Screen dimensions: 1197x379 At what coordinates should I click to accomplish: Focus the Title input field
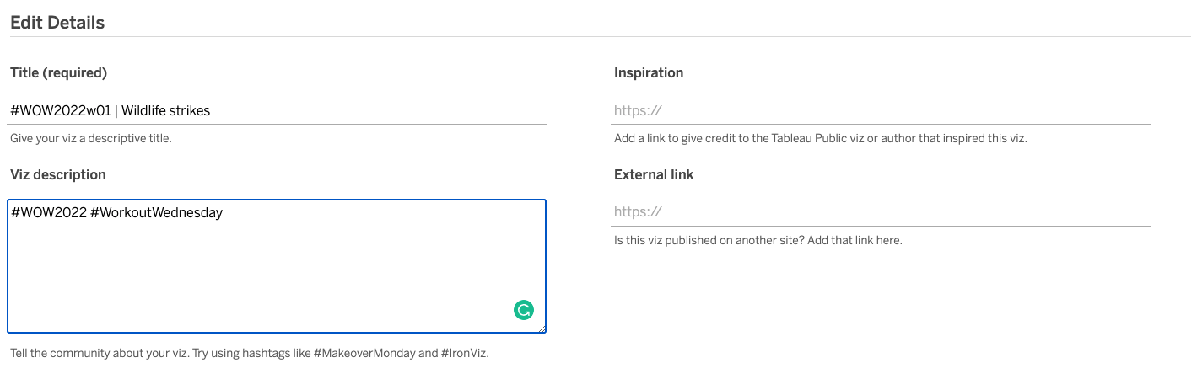coord(278,110)
